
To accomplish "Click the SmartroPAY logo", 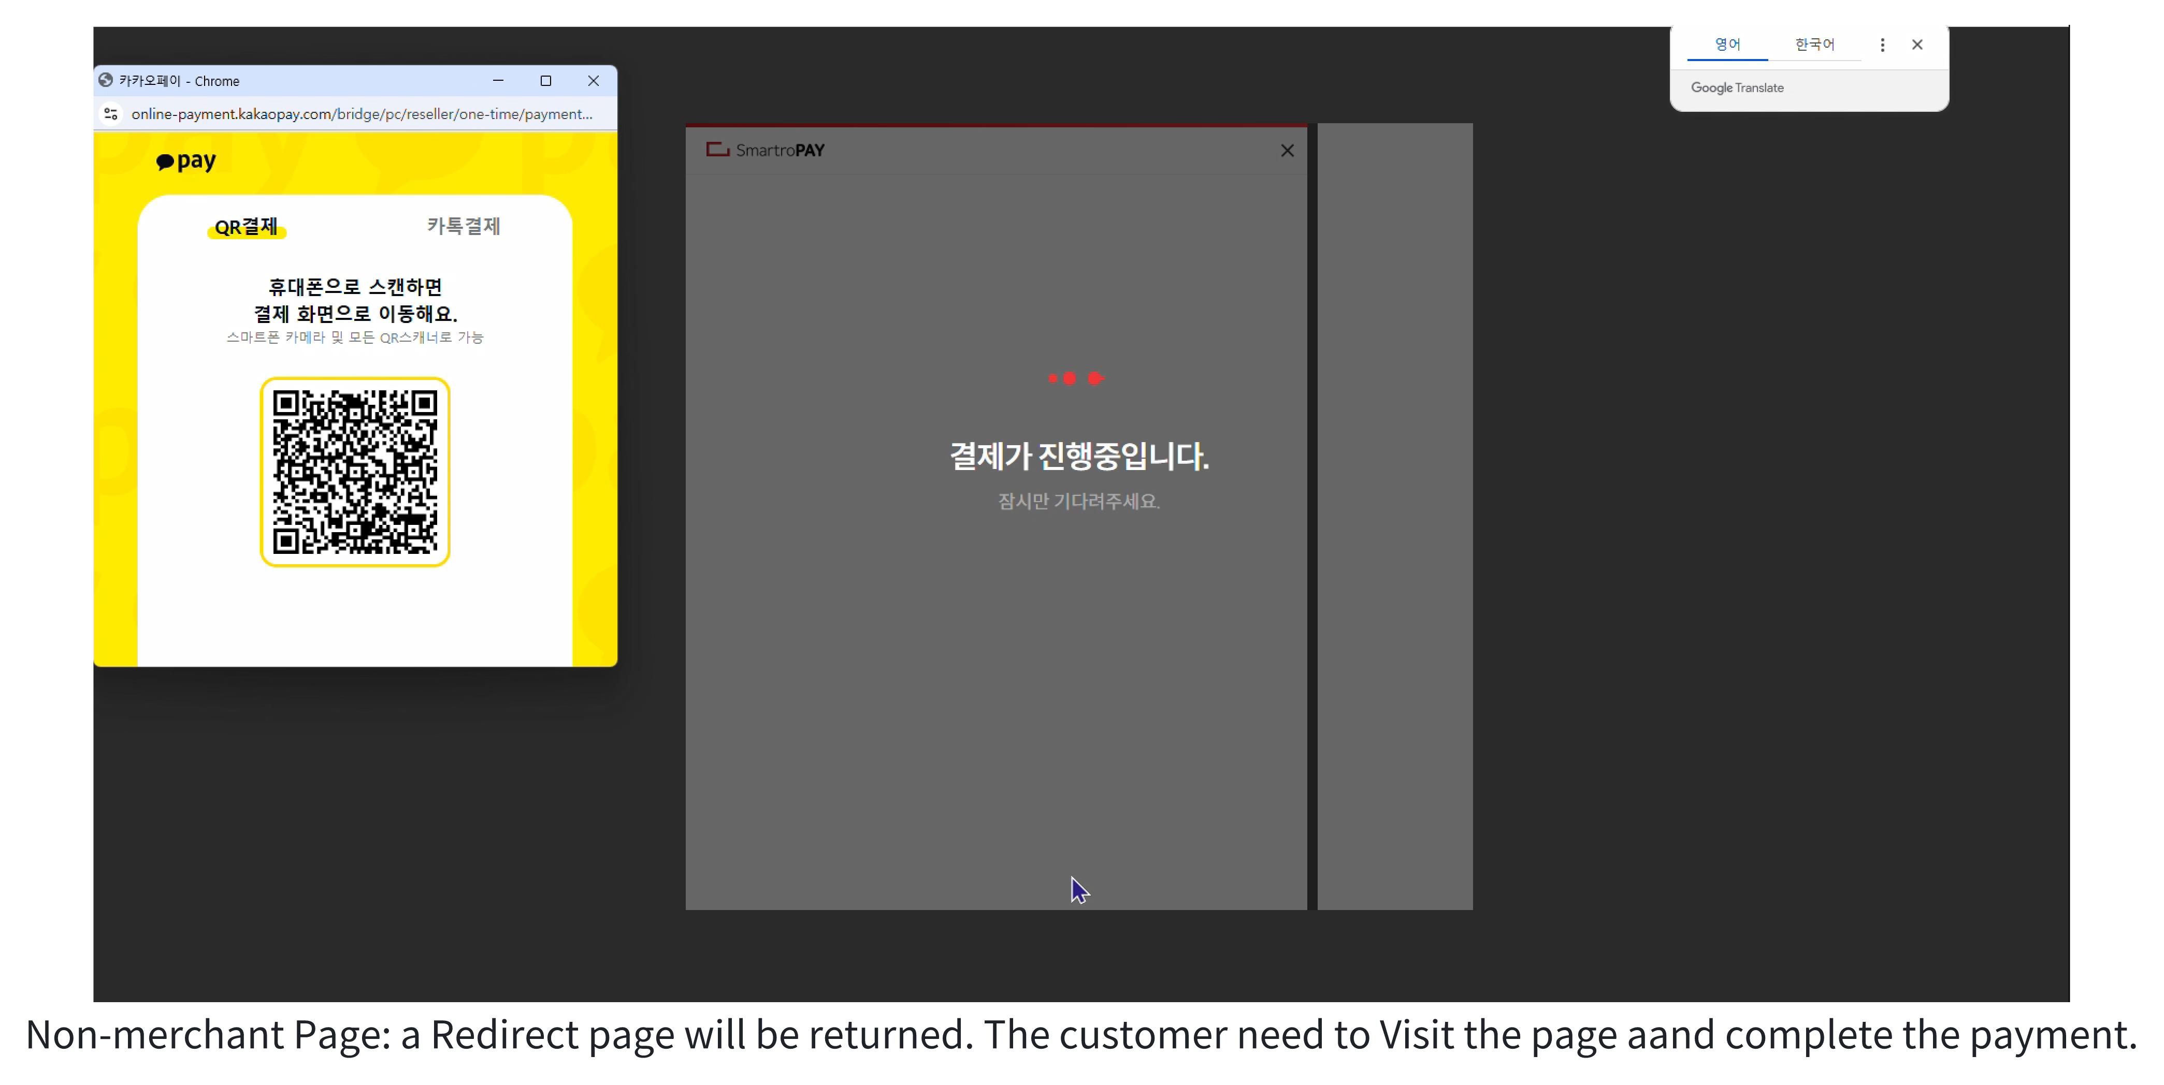I will [766, 150].
